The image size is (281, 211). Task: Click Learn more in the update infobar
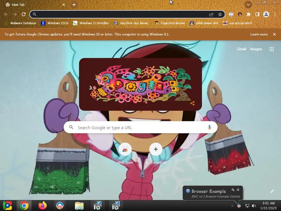point(259,34)
